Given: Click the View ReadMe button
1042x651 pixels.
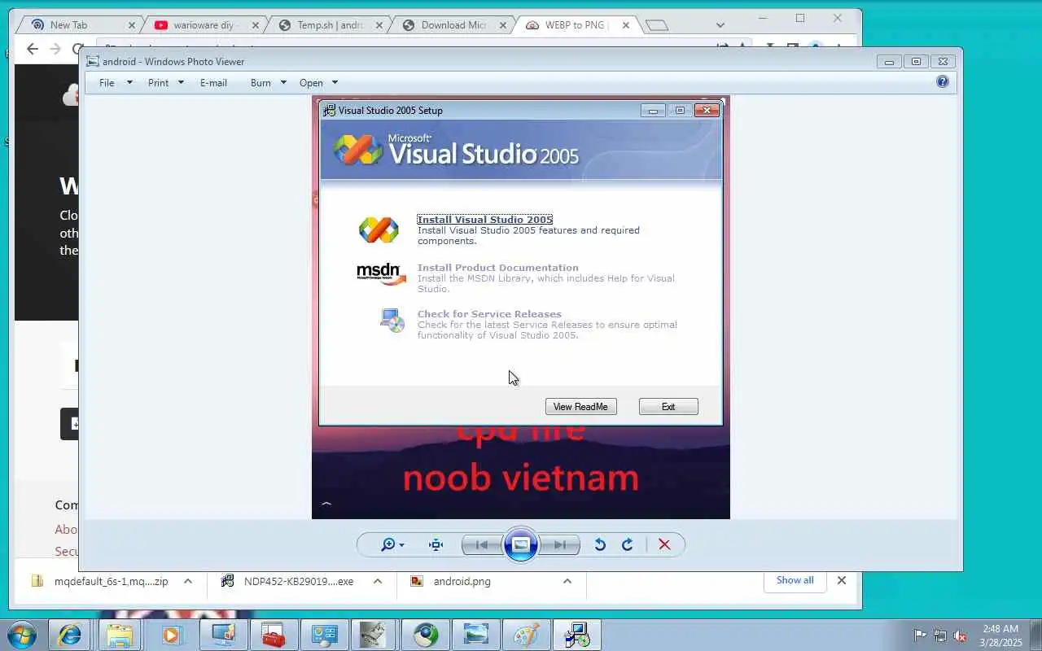Looking at the screenshot, I should [x=580, y=406].
